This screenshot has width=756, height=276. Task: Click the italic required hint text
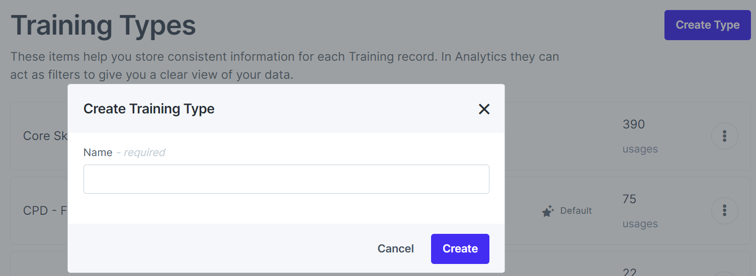click(x=141, y=153)
